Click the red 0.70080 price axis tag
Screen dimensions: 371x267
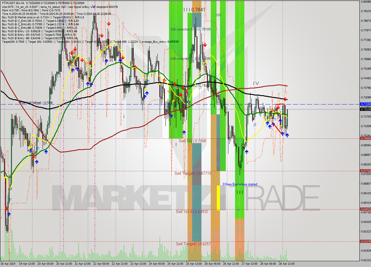365,138
